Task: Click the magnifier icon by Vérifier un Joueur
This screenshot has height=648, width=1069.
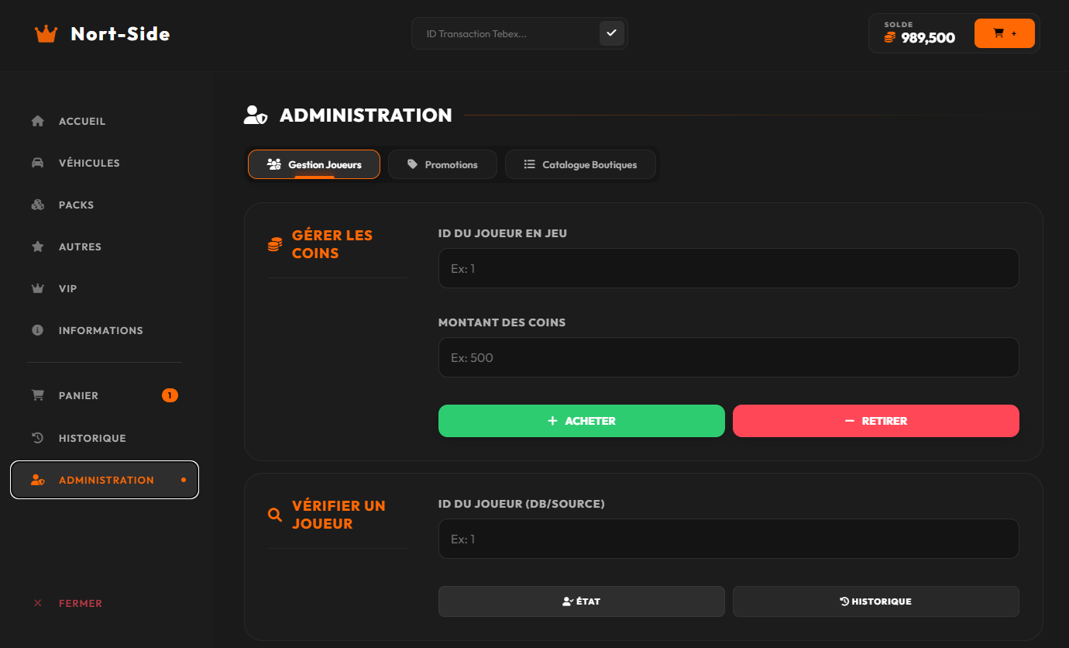Action: pos(275,515)
